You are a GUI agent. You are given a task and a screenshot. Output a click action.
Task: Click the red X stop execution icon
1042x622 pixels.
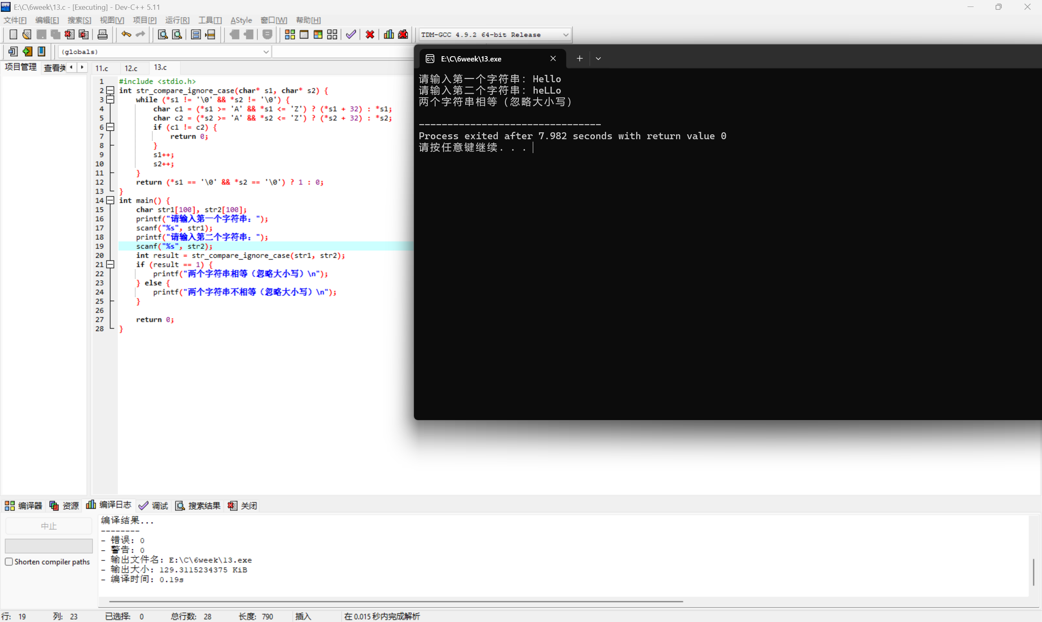[370, 34]
